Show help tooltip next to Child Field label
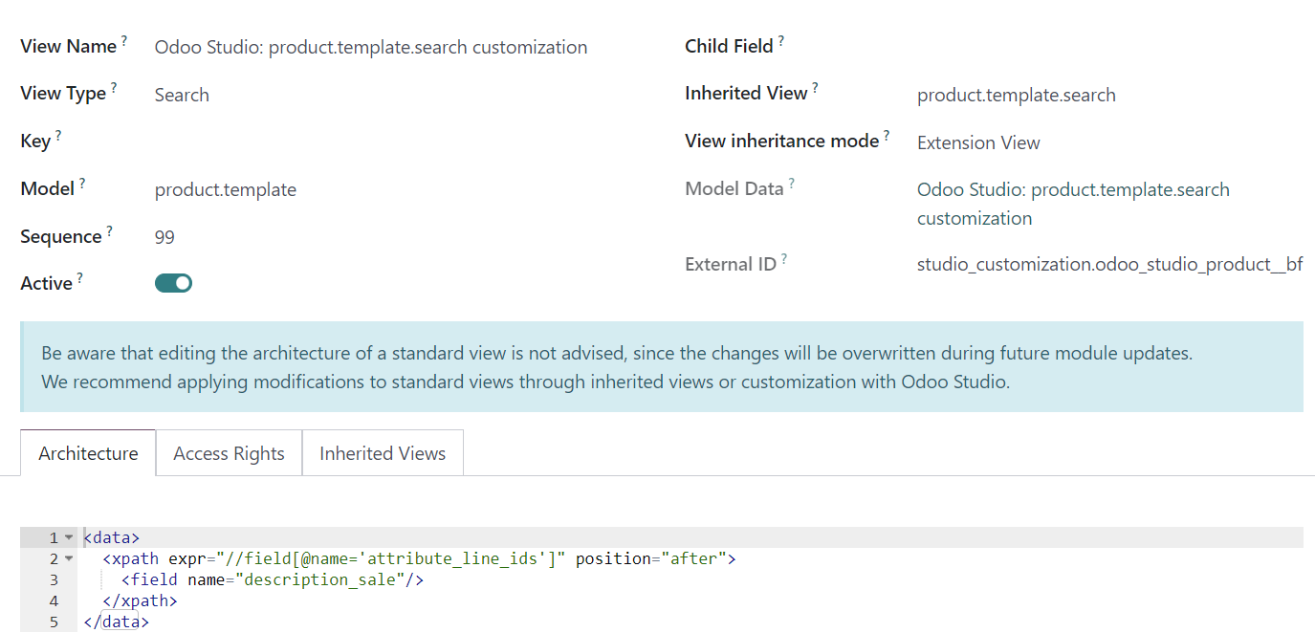Viewport: 1315px width, 633px height. coord(781,40)
